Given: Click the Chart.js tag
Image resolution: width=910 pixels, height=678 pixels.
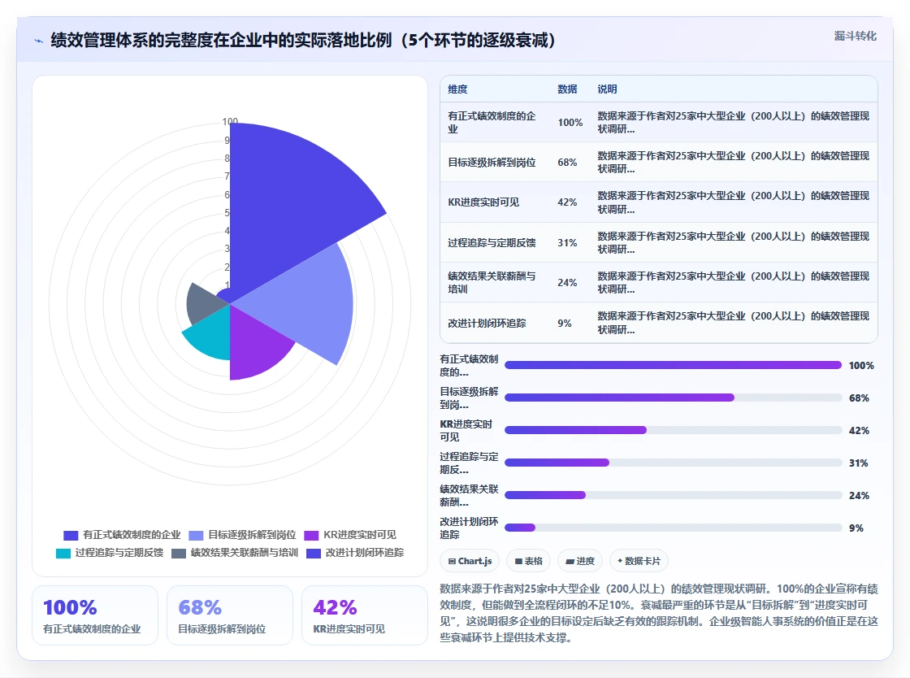Looking at the screenshot, I should [470, 561].
